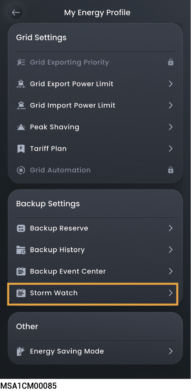Open the Storm Watch chevron arrow
Viewport: 191px width, 391px height.
click(x=171, y=293)
